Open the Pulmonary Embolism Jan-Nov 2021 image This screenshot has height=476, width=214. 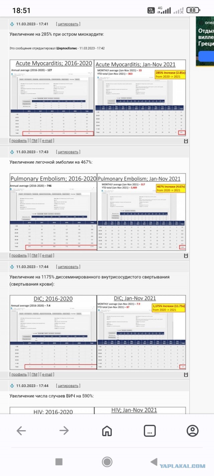(141, 212)
